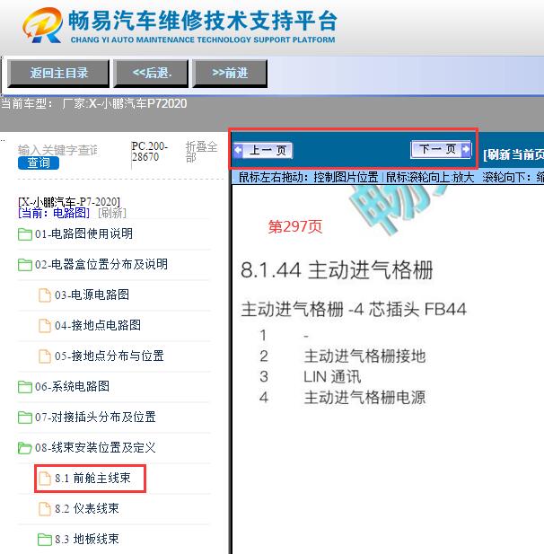Click the PC.200-28670 text
This screenshot has height=554, width=544.
click(x=150, y=151)
